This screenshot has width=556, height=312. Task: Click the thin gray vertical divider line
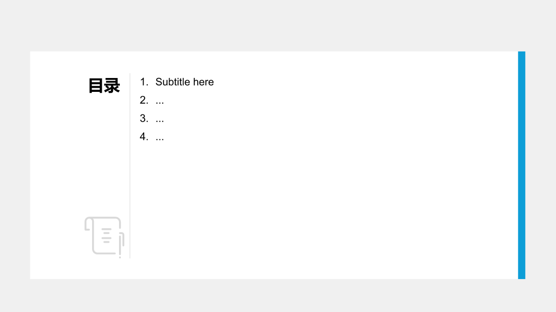[130, 166]
